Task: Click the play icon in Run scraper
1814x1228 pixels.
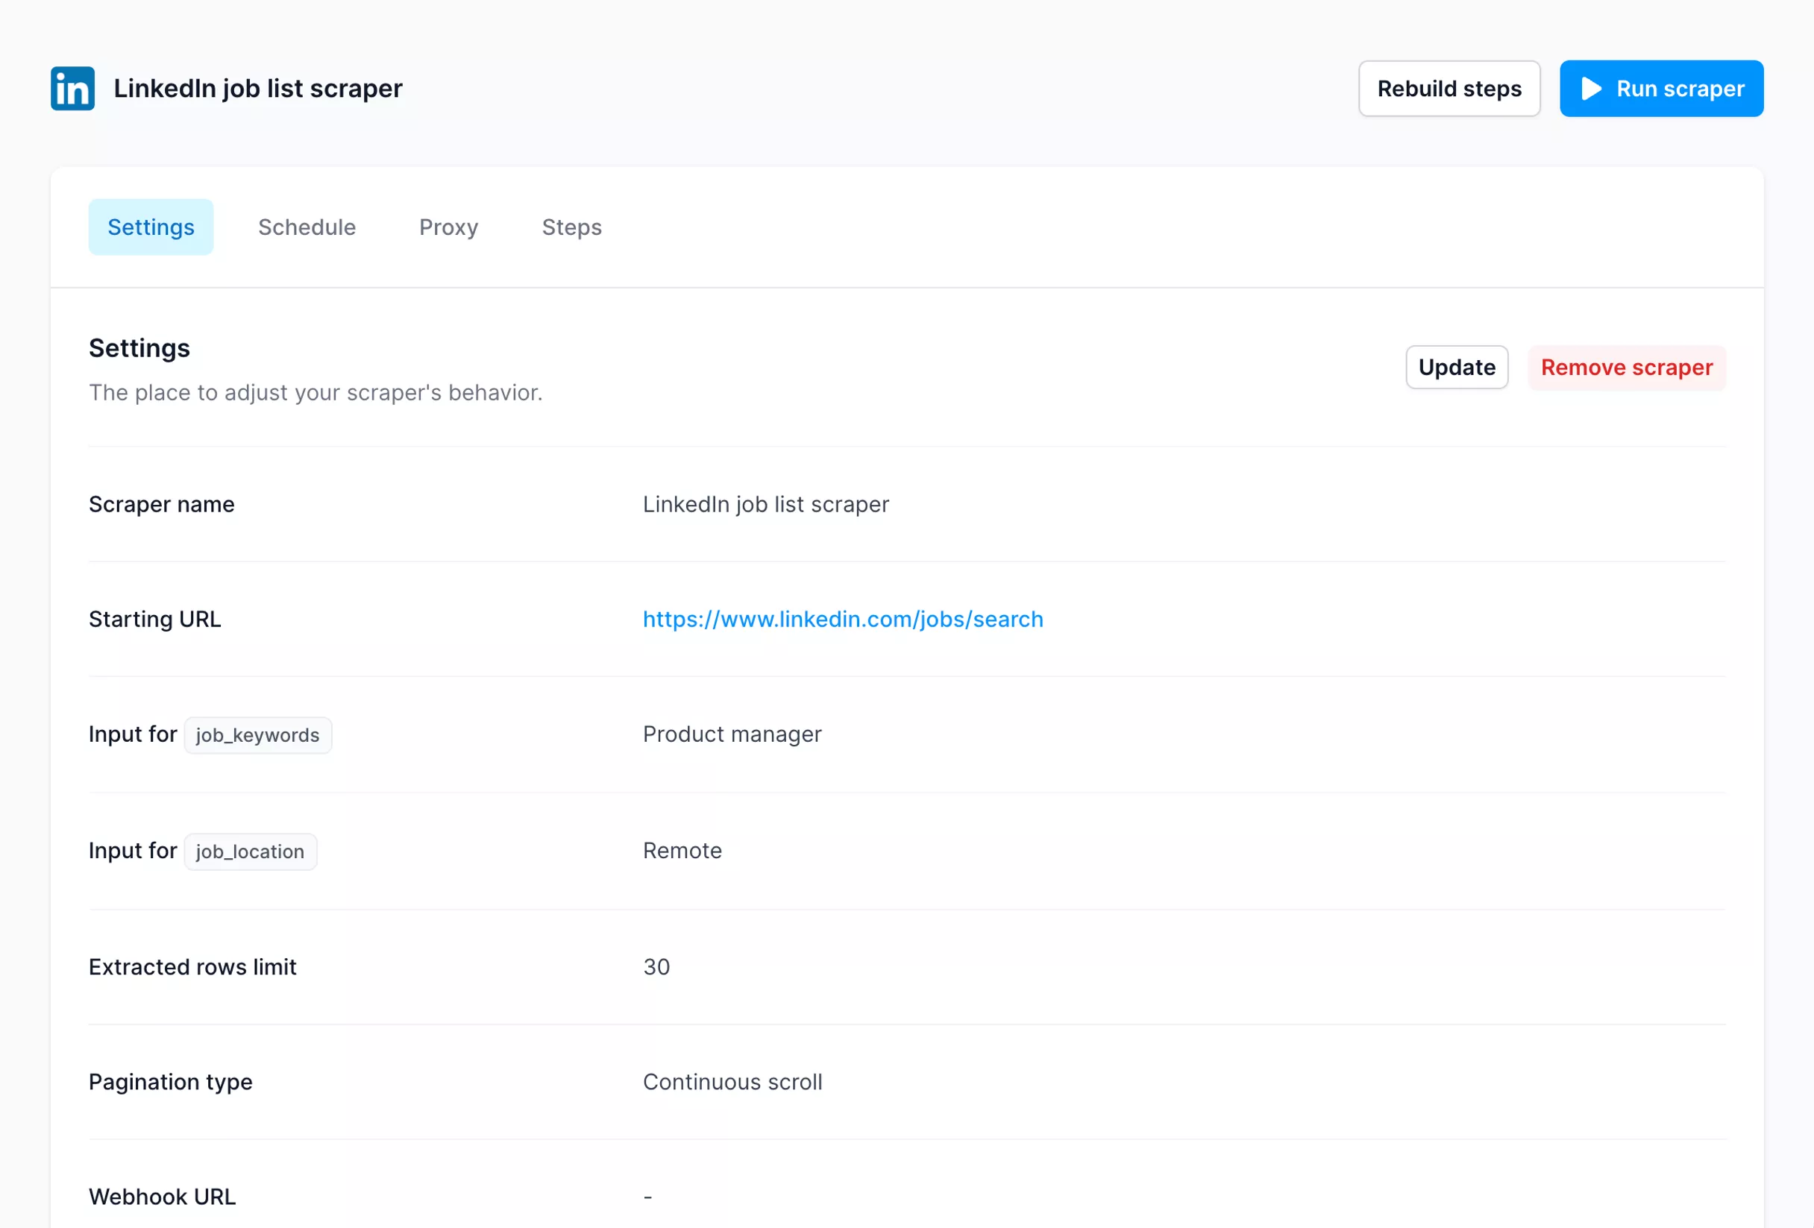Action: click(x=1591, y=88)
